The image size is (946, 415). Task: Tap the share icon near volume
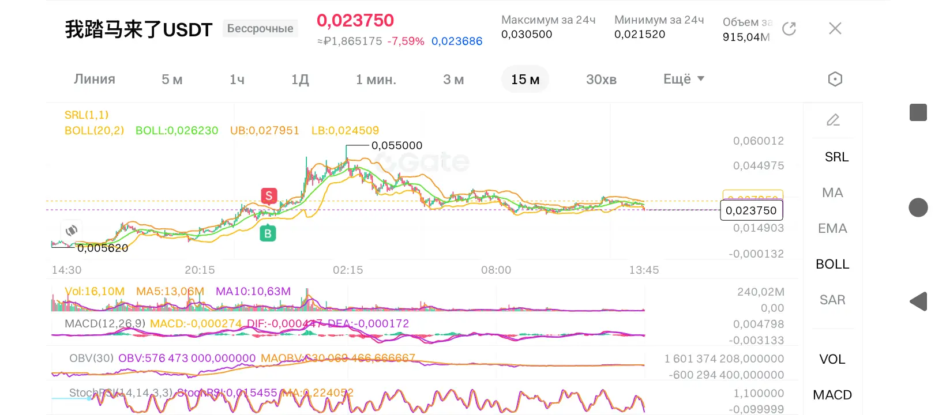[789, 29]
